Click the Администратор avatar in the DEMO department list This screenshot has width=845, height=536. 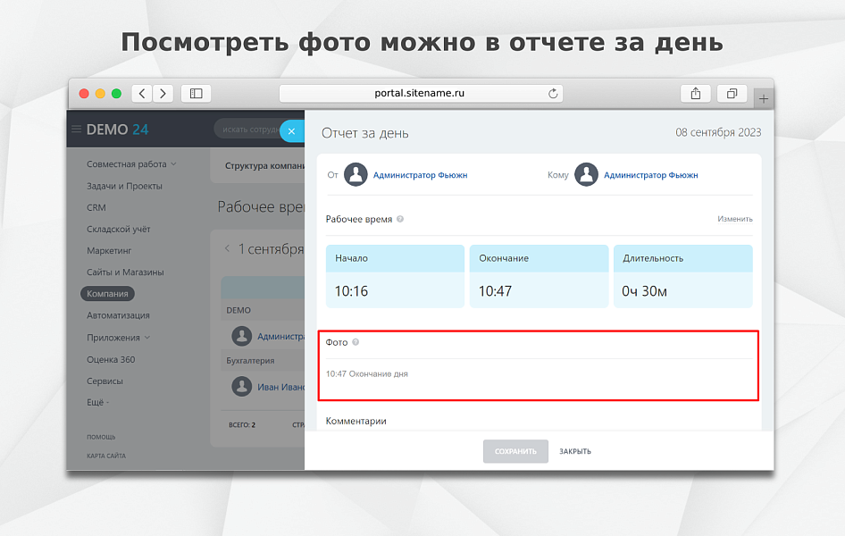tap(241, 336)
